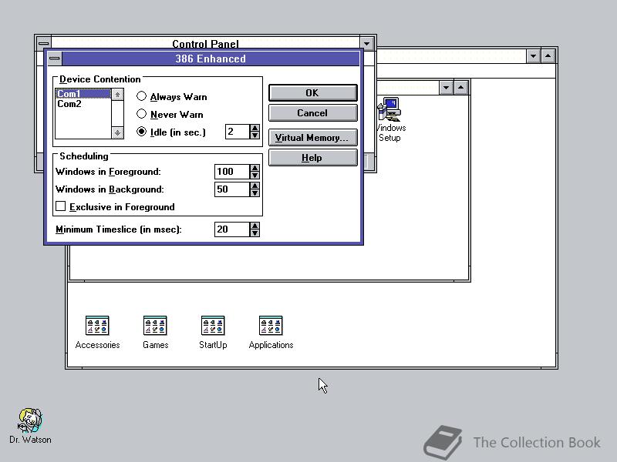Maximize the Main group window

coord(460,88)
